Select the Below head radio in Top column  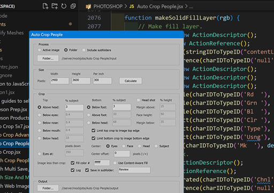coord(40,138)
